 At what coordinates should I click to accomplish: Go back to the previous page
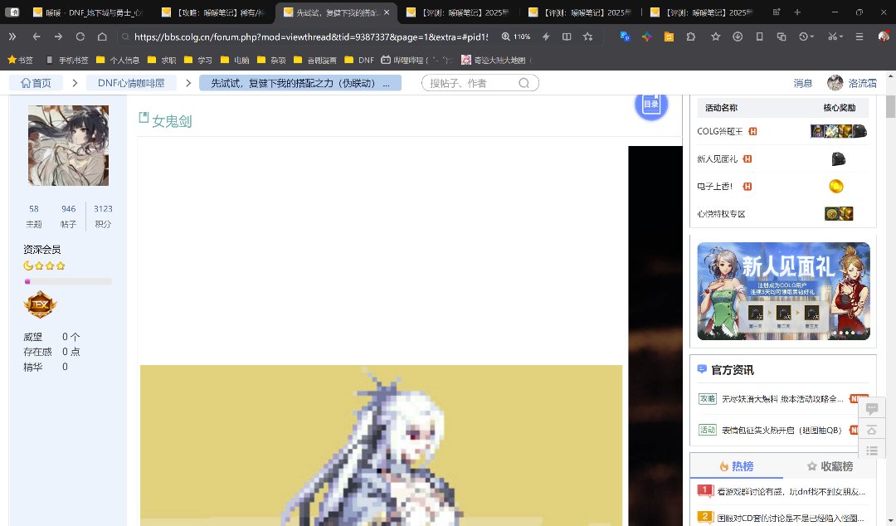point(37,37)
